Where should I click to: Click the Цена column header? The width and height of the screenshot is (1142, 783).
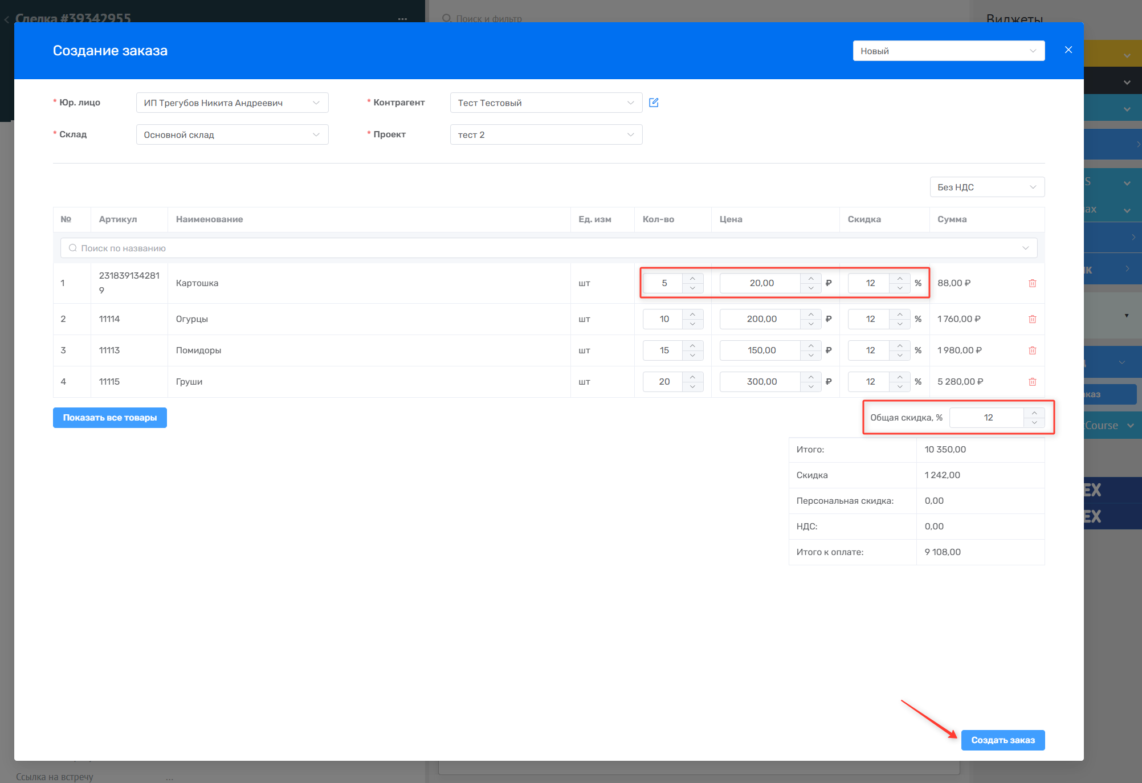(731, 219)
